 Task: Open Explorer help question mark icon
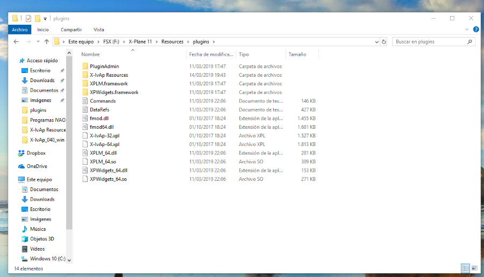click(476, 30)
